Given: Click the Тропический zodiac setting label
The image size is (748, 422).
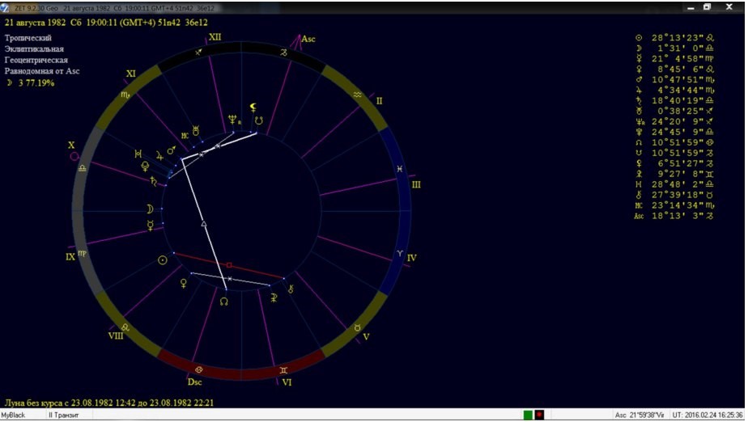Looking at the screenshot, I should point(28,38).
